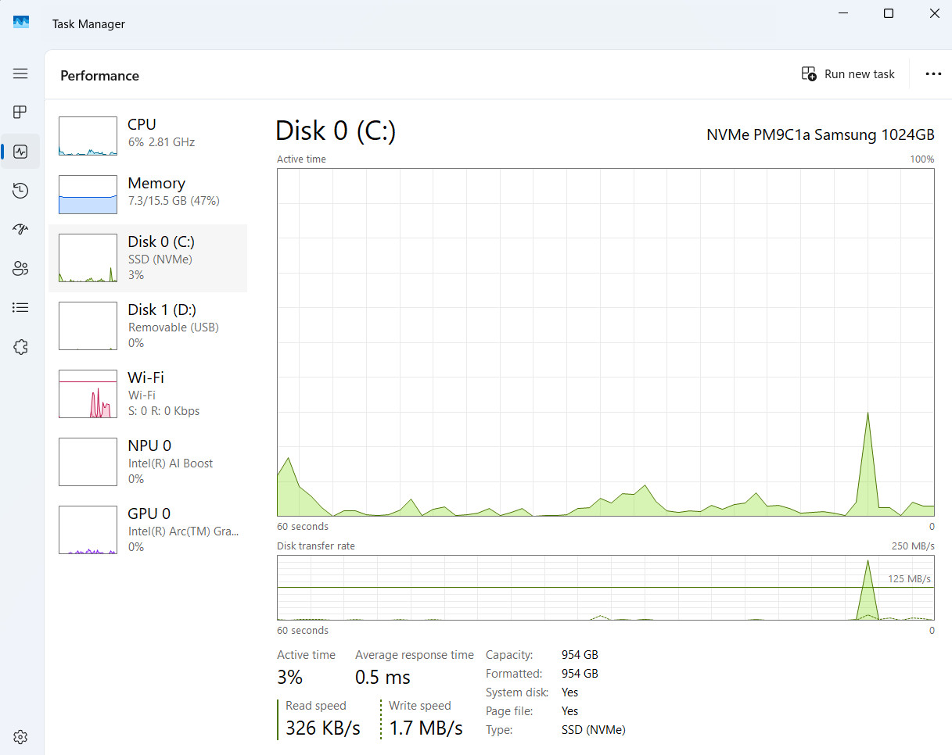Click the 6% 2.81 GHz CPU text
The height and width of the screenshot is (755, 952).
(x=161, y=142)
